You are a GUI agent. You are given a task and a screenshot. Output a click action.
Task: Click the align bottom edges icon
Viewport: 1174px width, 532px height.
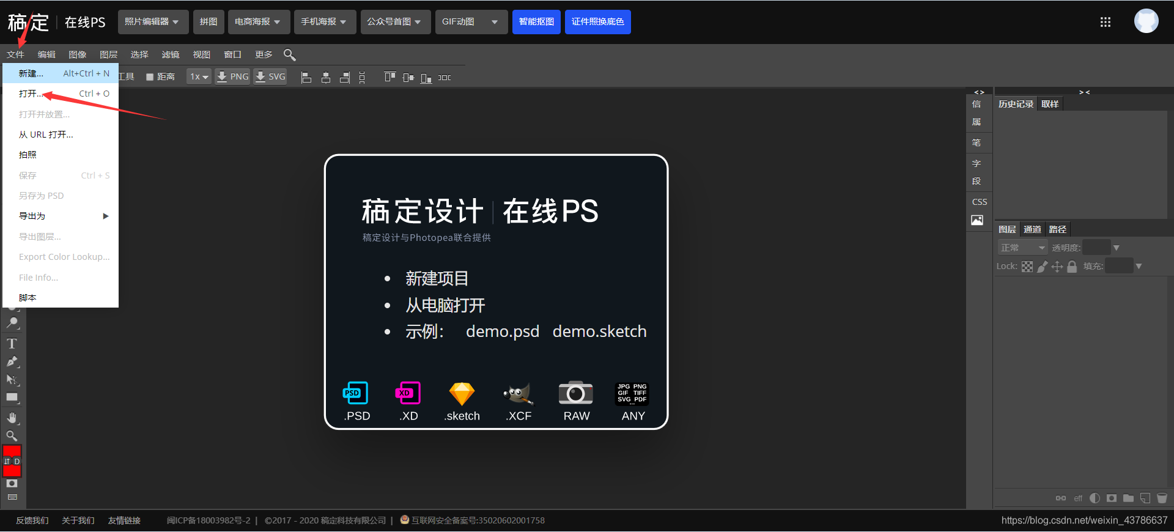(x=426, y=78)
